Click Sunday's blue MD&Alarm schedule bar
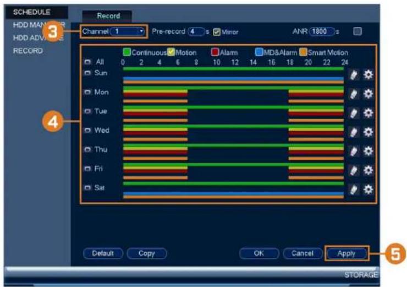407x287 pixels. 233,79
